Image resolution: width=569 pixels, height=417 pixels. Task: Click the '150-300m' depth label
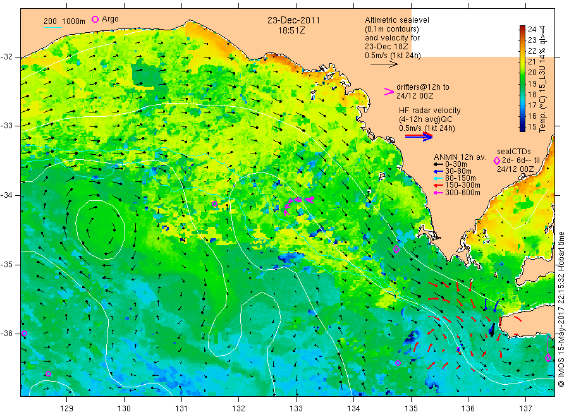point(463,185)
